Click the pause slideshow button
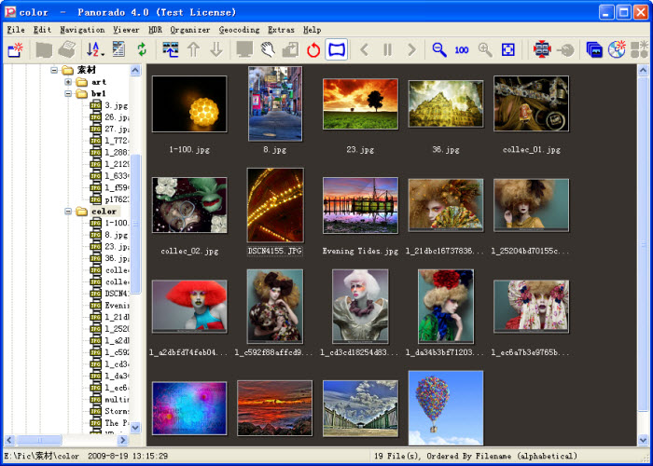Viewport: 653px width, 466px height. 388,49
